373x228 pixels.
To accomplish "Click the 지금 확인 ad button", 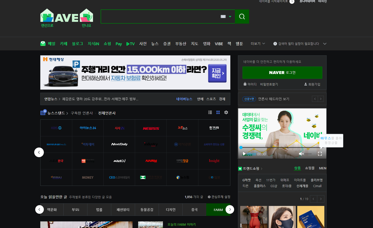I will coord(217,73).
